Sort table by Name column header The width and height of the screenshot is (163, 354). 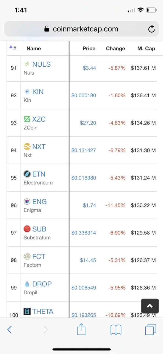pos(34,48)
